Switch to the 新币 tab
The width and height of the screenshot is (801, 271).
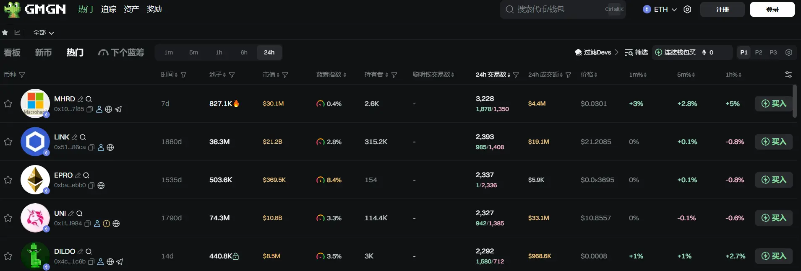(x=43, y=52)
